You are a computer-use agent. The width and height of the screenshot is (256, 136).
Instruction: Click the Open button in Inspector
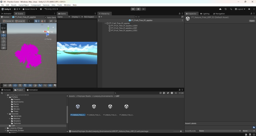tap(252, 21)
